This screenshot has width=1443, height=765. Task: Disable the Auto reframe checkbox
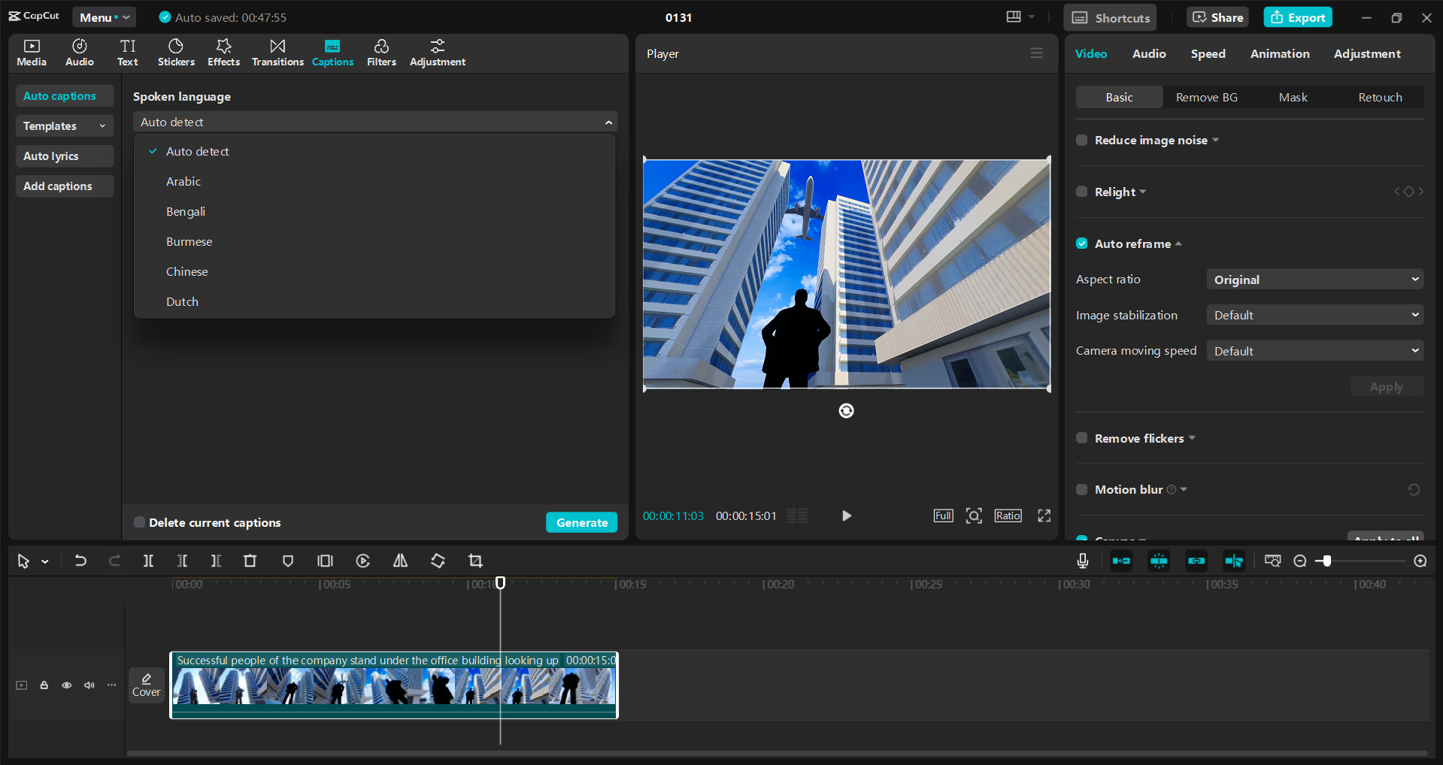[x=1082, y=243]
